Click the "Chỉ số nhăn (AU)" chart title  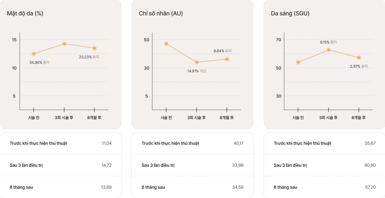coord(161,14)
